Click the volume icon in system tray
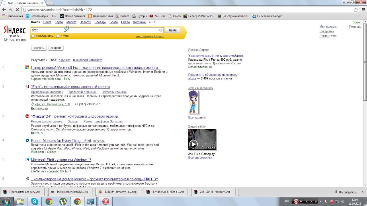This screenshot has width=367, height=206. 343,201
